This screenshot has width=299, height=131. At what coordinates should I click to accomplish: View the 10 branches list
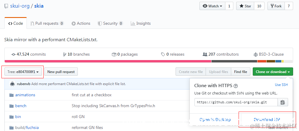pos(76,54)
